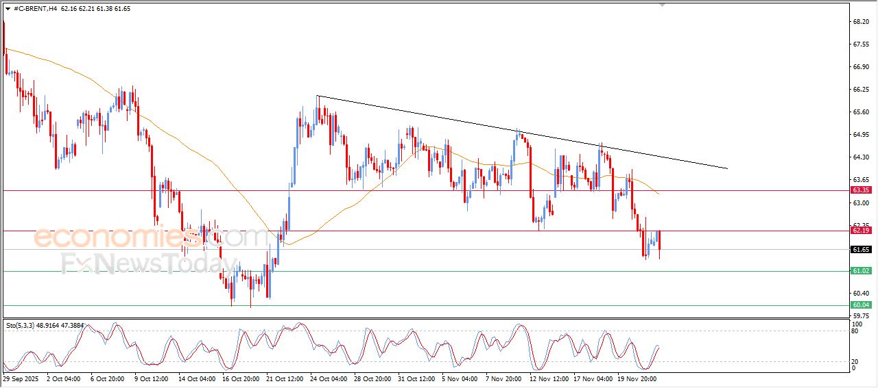This screenshot has height=388, width=878.
Task: Click the 21 Oct 12:00 time label
Action: point(286,378)
